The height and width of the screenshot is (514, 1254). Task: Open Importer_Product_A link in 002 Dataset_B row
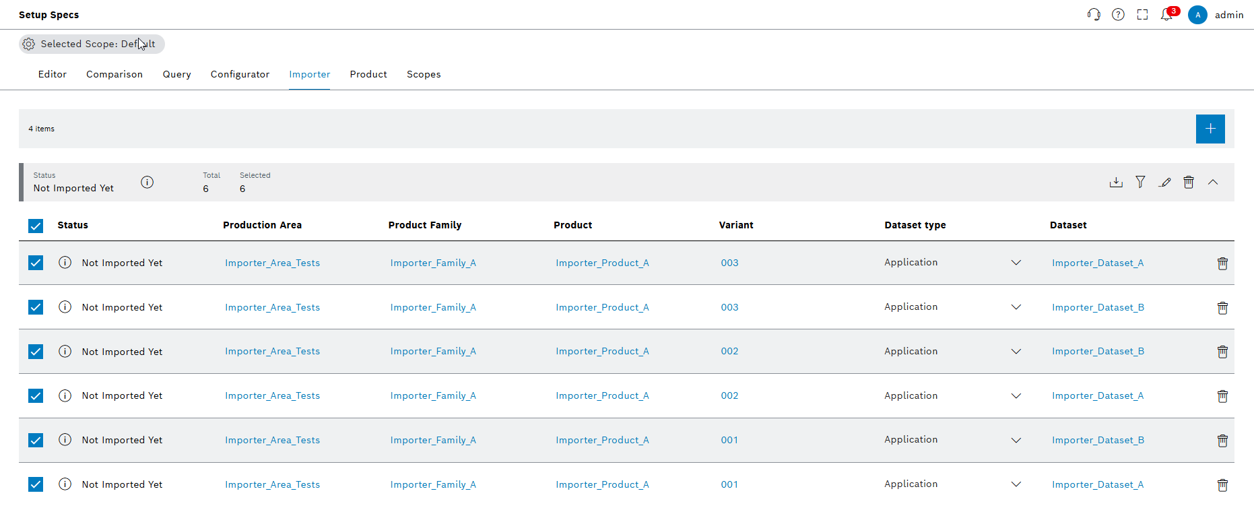point(602,351)
